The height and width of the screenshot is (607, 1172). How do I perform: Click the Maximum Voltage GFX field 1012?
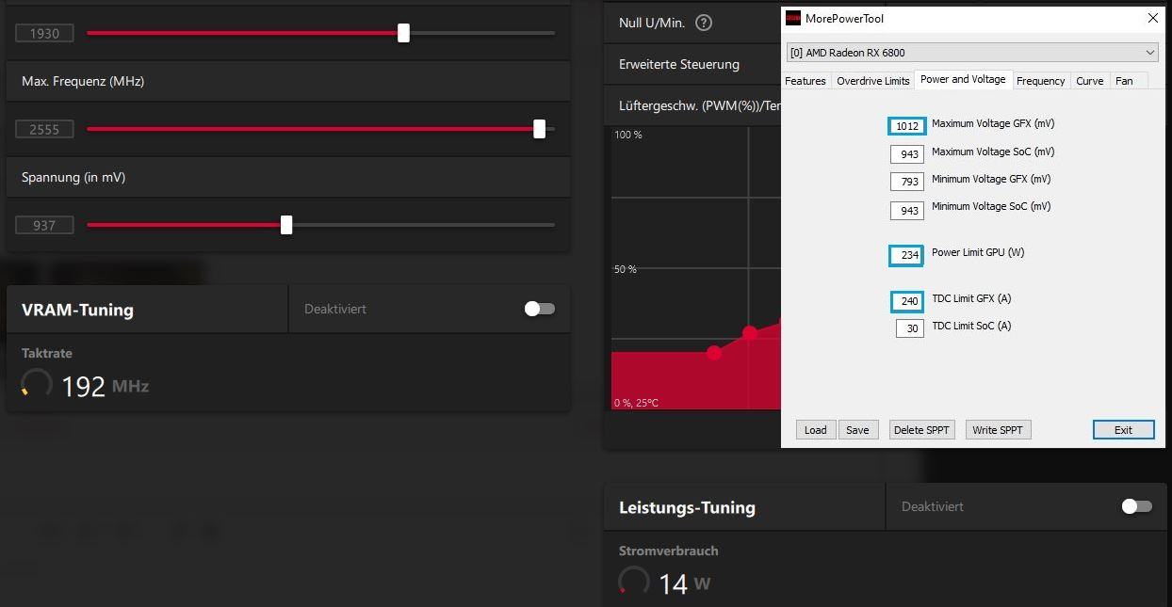(x=907, y=126)
